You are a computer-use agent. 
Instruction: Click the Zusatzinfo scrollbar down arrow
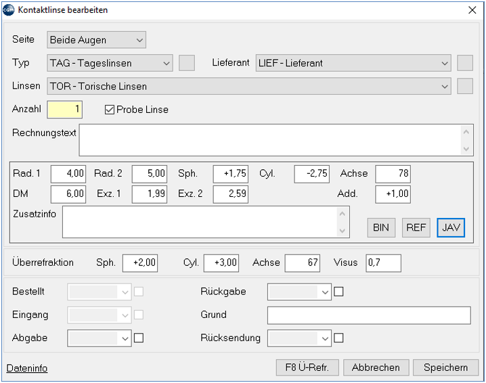(x=343, y=231)
